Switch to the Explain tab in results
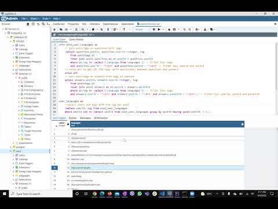Image resolution: width=278 pixels, height=209 pixels. (72, 118)
